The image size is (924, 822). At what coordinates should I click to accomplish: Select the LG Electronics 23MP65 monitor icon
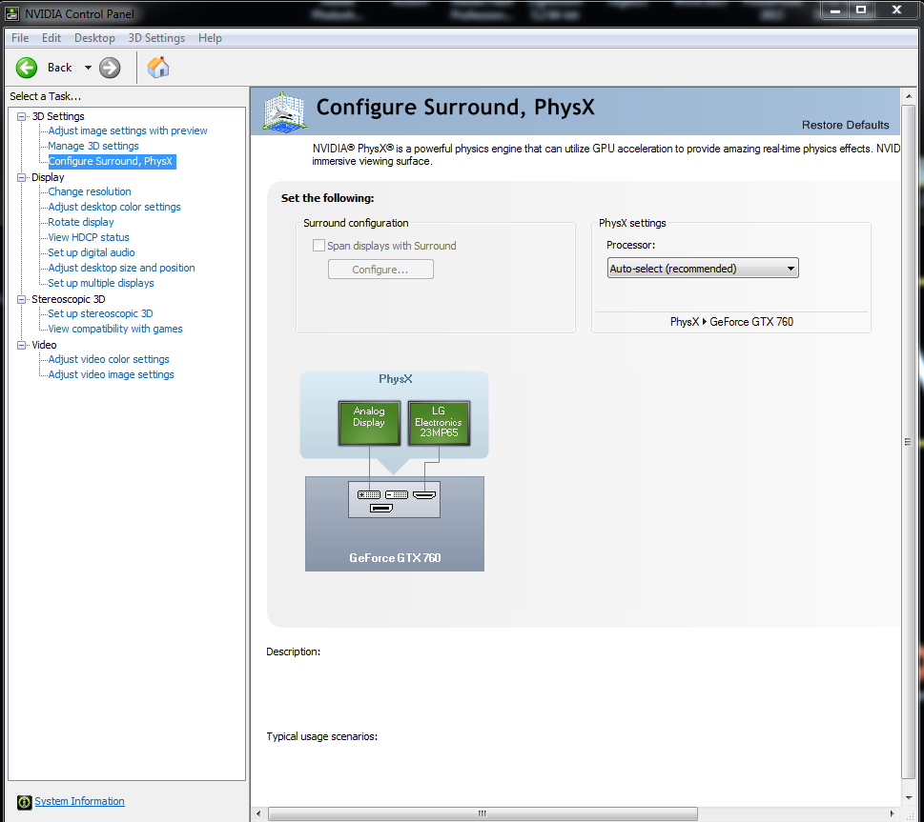pyautogui.click(x=439, y=423)
